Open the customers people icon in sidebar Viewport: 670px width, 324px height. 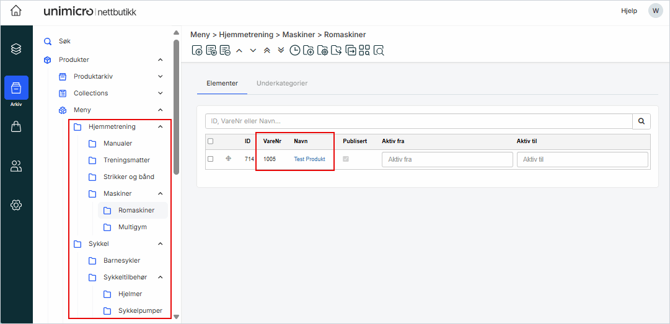[16, 165]
